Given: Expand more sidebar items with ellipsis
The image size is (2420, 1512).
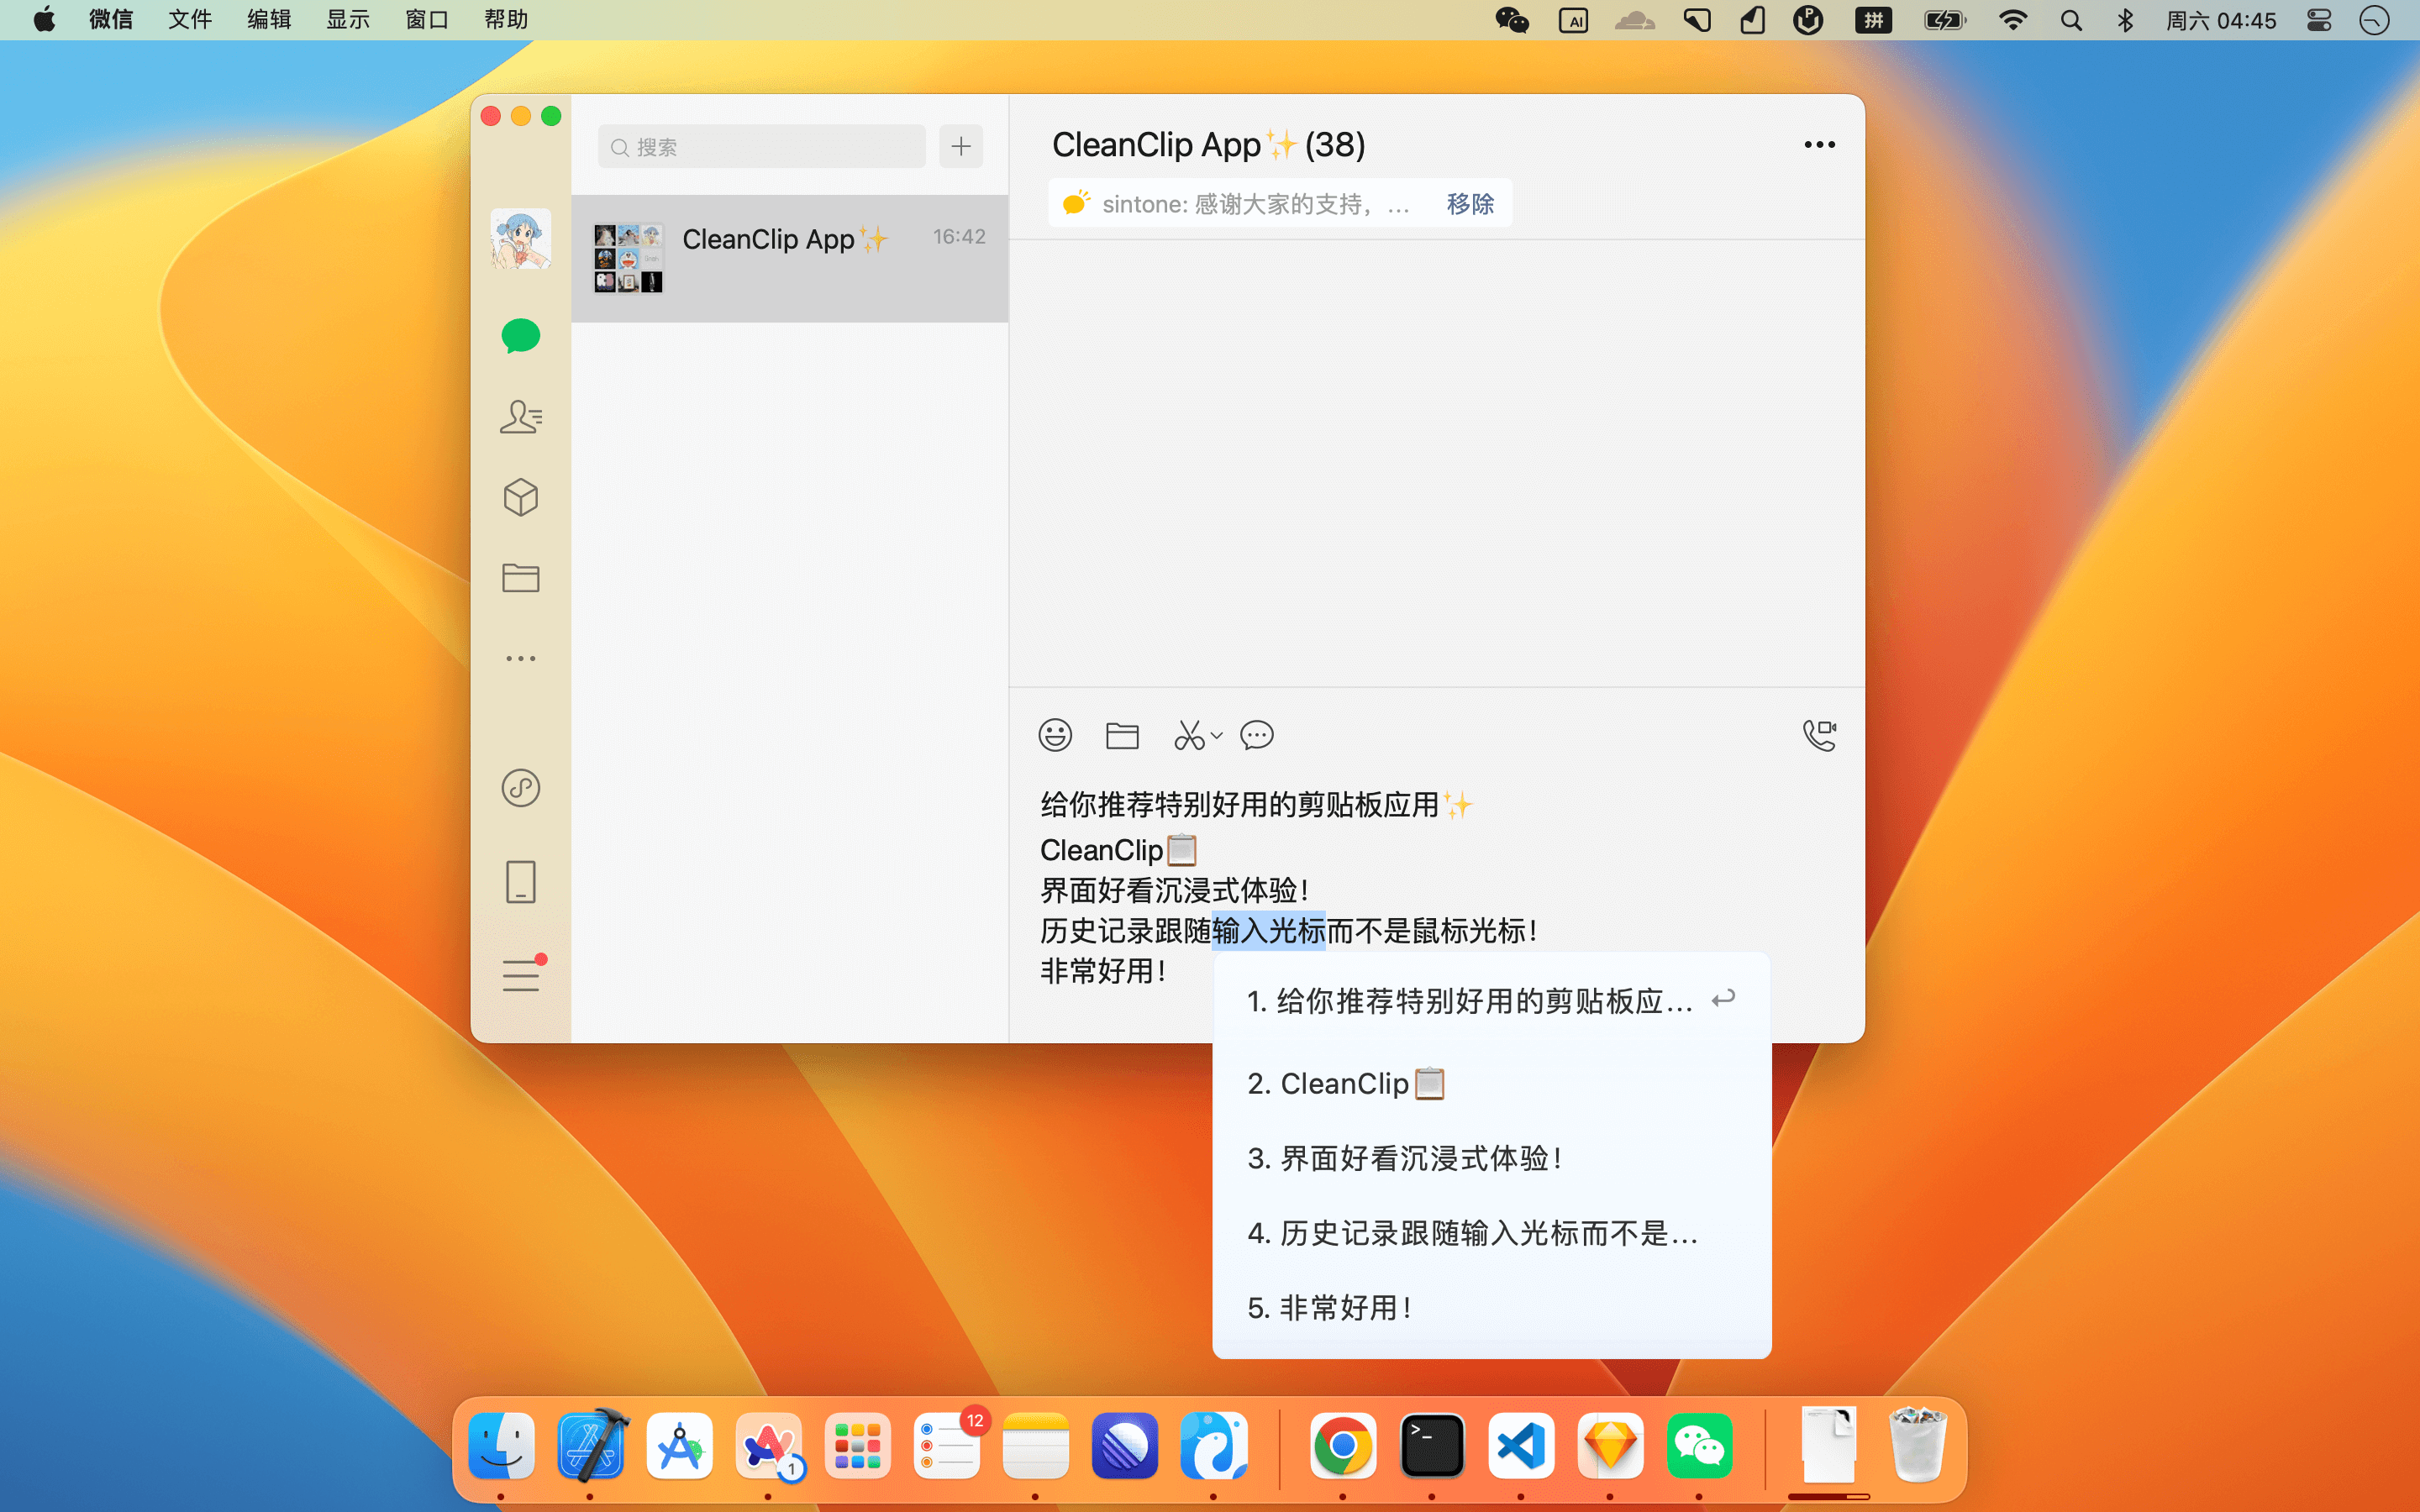Looking at the screenshot, I should (520, 658).
